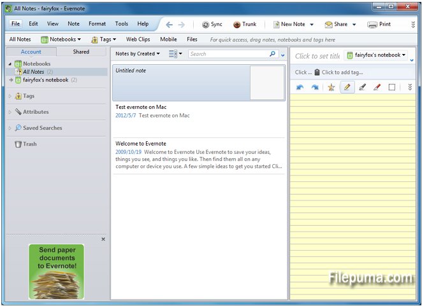Screen dimensions: 422x306
Task: Click the Sync icon in toolbar
Action: coord(205,24)
